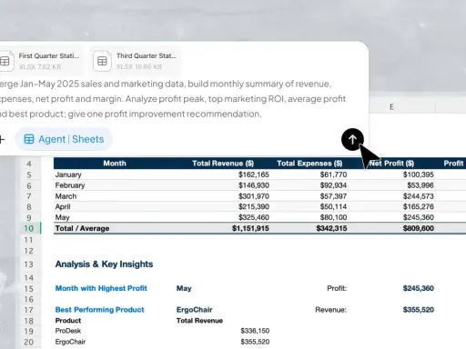466x349 pixels.
Task: Select the Revenue: label cell
Action: pos(330,310)
